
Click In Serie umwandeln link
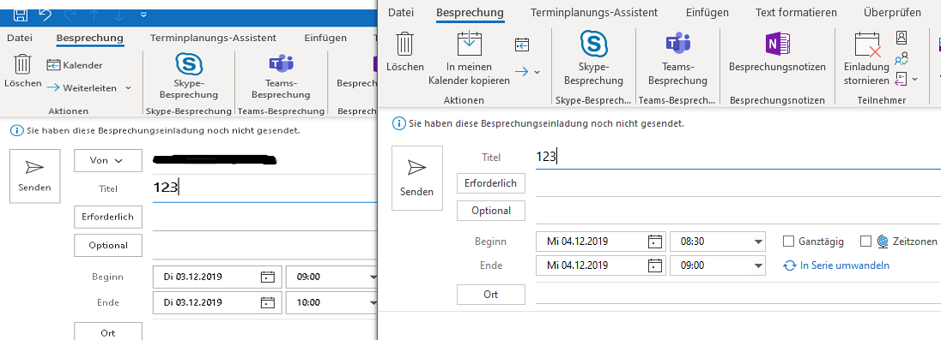tap(836, 265)
